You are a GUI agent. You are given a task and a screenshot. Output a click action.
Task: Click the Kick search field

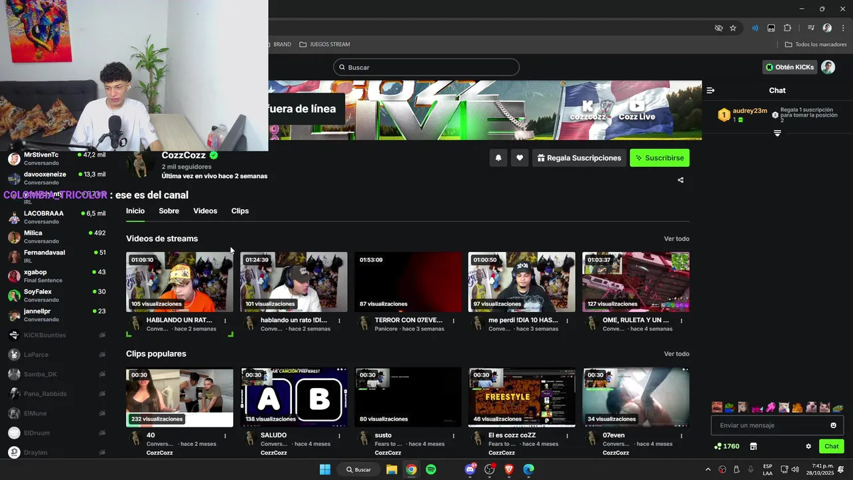pyautogui.click(x=426, y=67)
